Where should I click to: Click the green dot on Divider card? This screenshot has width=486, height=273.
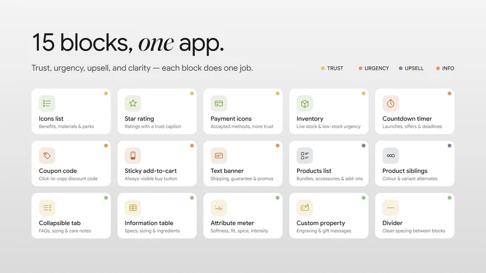coord(450,198)
